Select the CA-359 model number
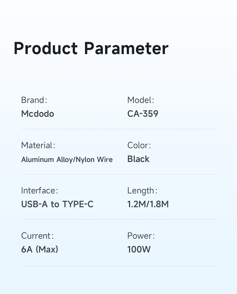Viewport: 237px width, 294px height. pyautogui.click(x=143, y=114)
